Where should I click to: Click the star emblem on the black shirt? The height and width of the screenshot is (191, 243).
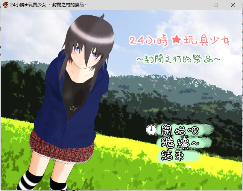click(x=73, y=108)
